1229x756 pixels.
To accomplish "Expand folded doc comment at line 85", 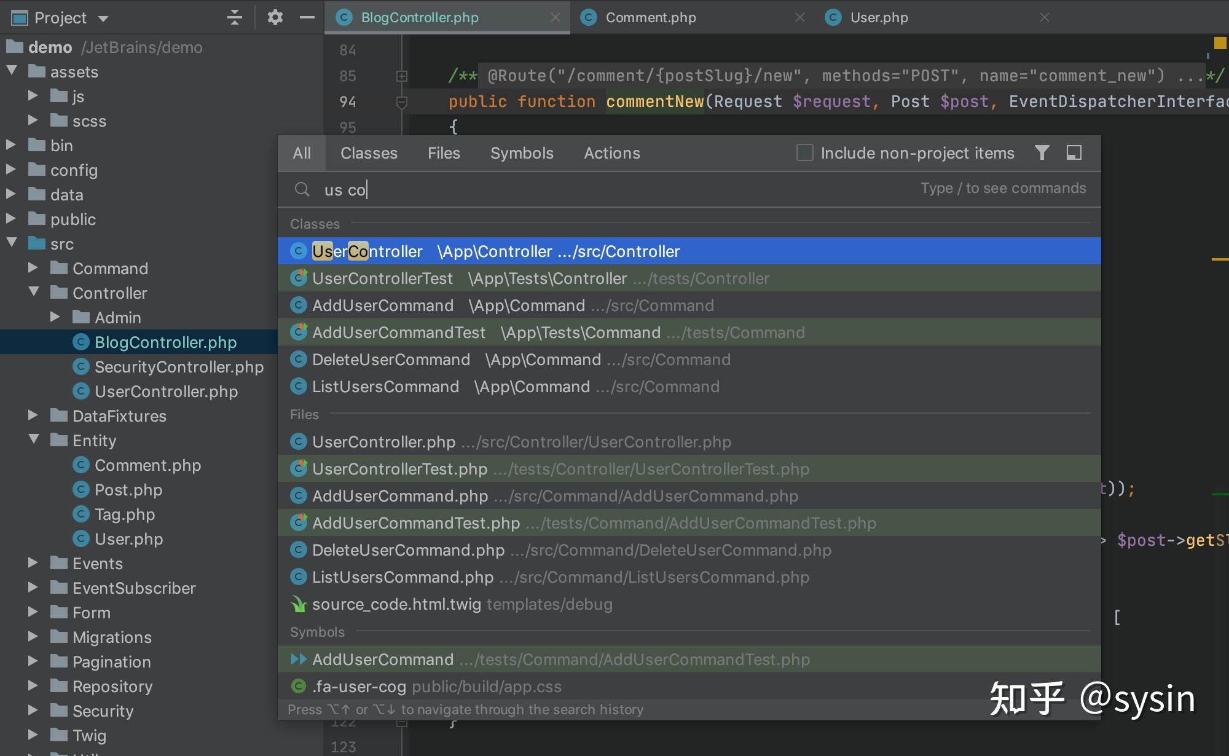I will (402, 76).
